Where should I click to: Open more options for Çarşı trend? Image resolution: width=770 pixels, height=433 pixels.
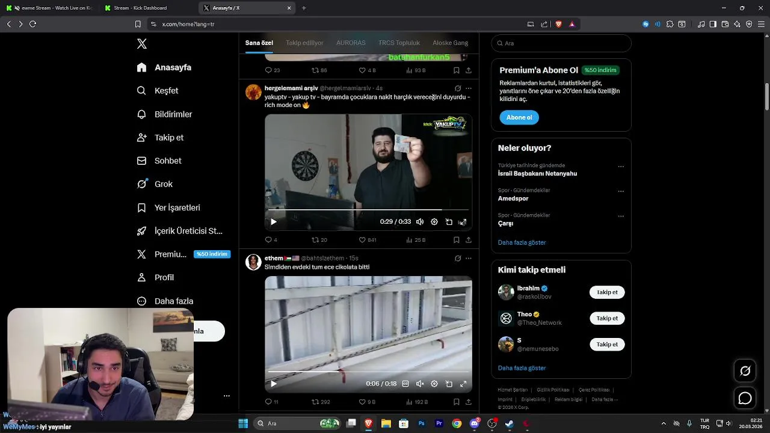pyautogui.click(x=621, y=216)
